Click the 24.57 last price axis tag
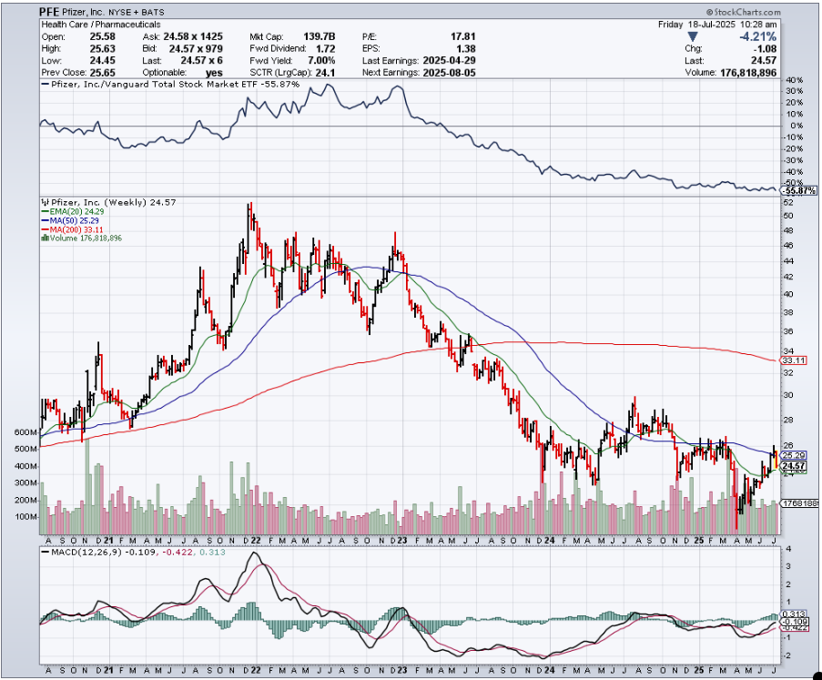The image size is (822, 680). 794,465
